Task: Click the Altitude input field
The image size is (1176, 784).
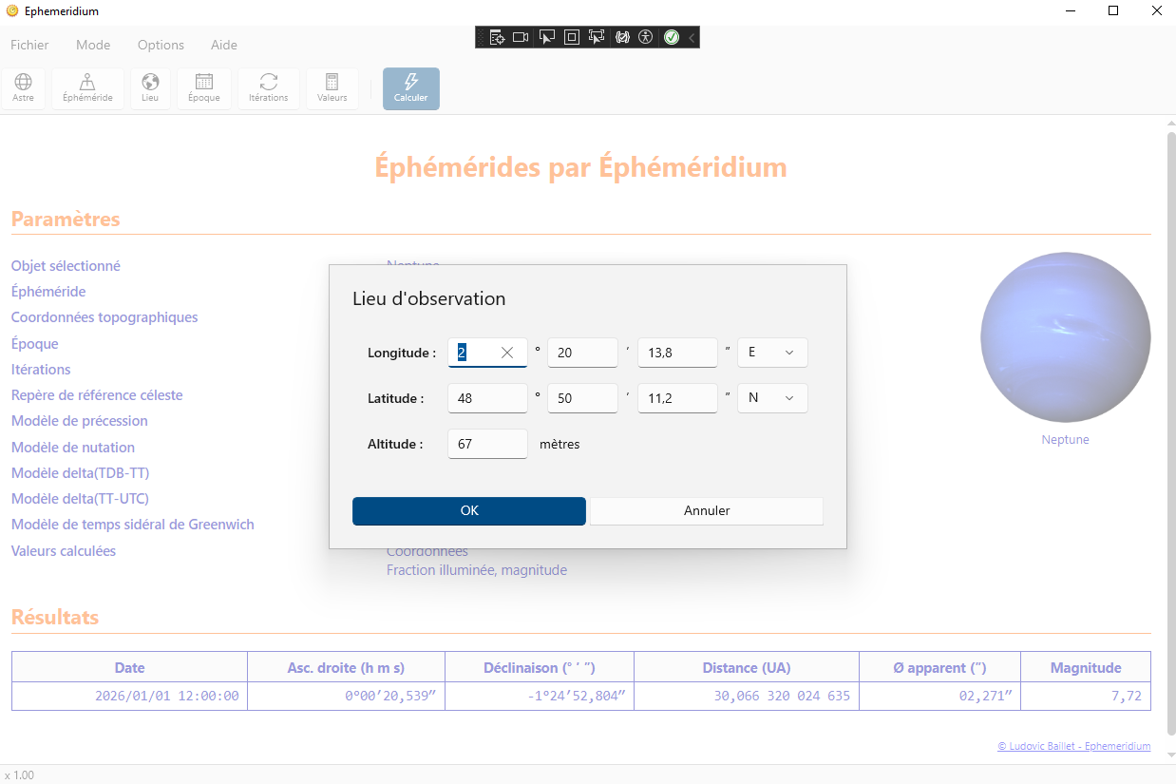Action: (487, 444)
